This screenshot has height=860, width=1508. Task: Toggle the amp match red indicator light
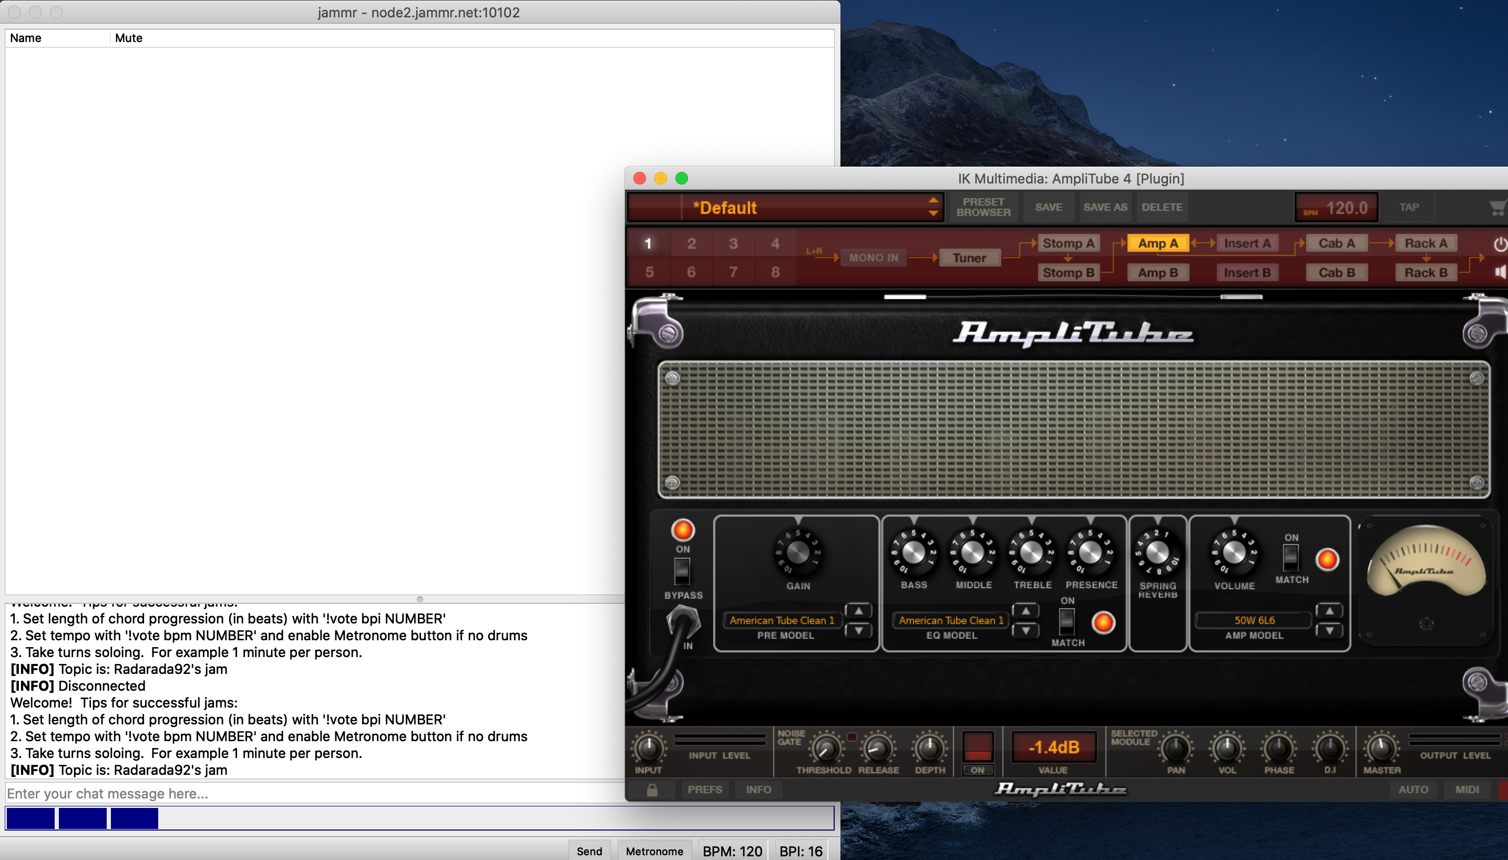click(x=1327, y=559)
